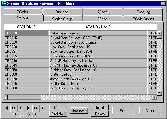Select station ID cell CR0034
The height and width of the screenshot is (119, 167).
pyautogui.click(x=27, y=52)
